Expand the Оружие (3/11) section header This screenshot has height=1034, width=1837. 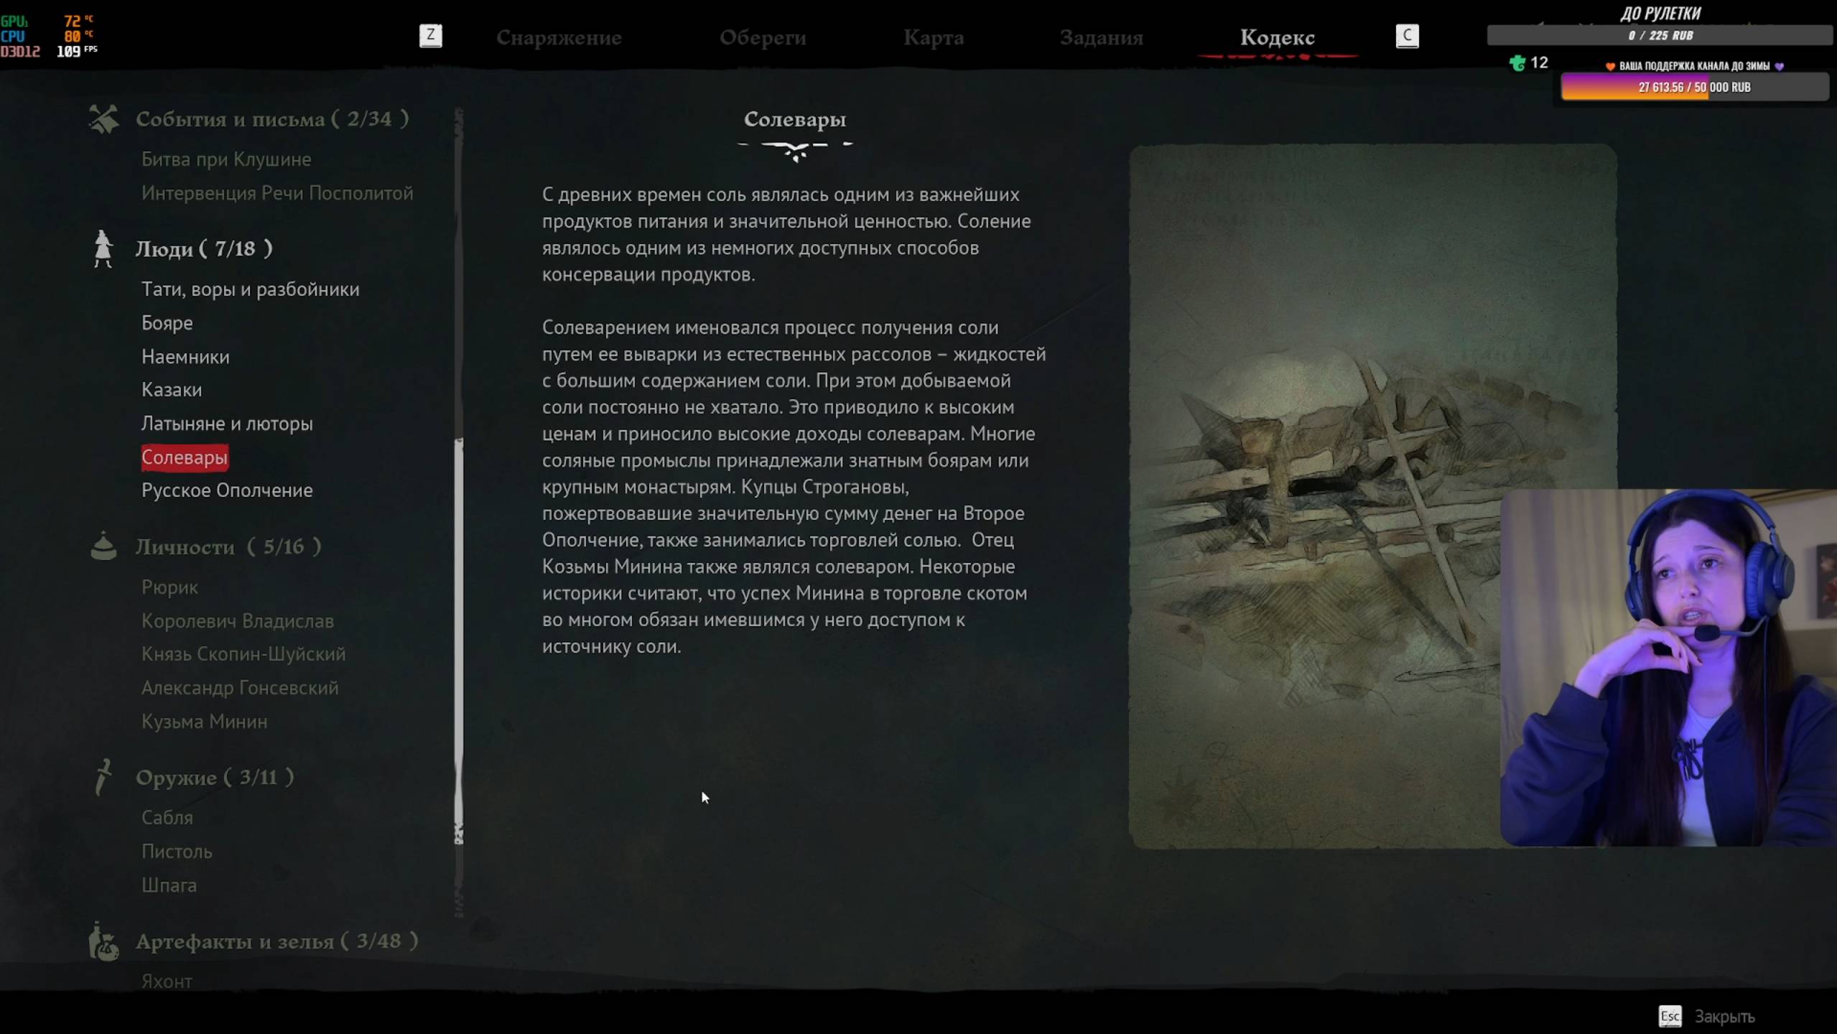[x=214, y=777]
